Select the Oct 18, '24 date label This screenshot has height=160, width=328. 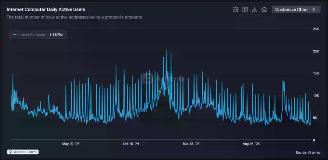coord(131,144)
